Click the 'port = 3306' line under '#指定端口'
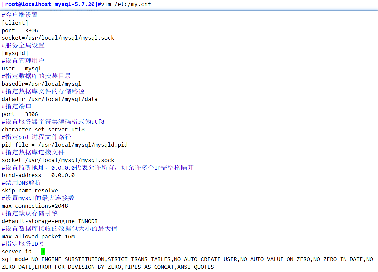The width and height of the screenshot is (378, 272). click(x=20, y=114)
